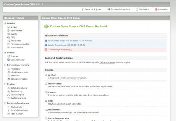Click the Artikel icon in the main Inhalte list
176x121 pixels.
(x=46, y=75)
